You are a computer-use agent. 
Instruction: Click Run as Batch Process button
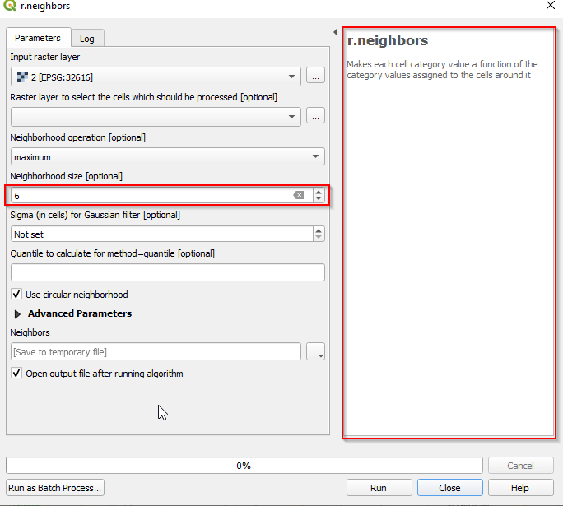click(55, 488)
